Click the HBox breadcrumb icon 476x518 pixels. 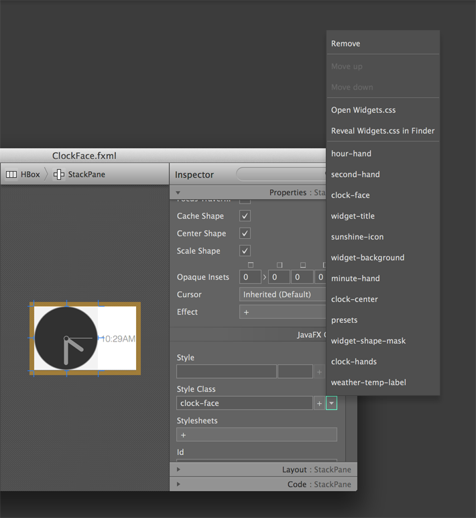coord(11,174)
